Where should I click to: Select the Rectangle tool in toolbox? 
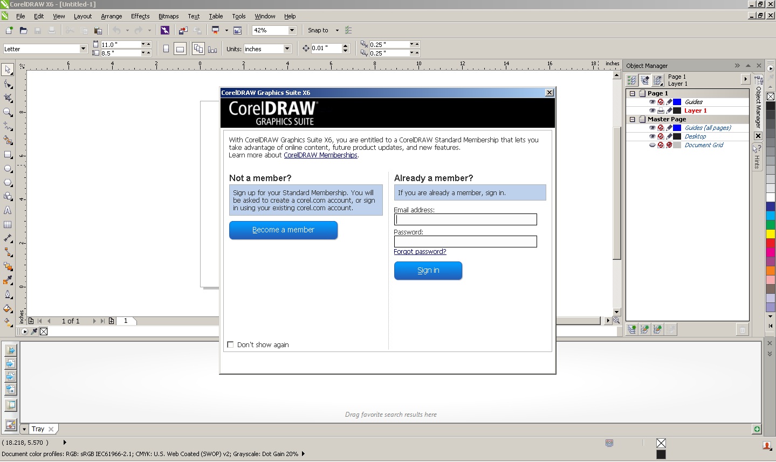point(8,155)
